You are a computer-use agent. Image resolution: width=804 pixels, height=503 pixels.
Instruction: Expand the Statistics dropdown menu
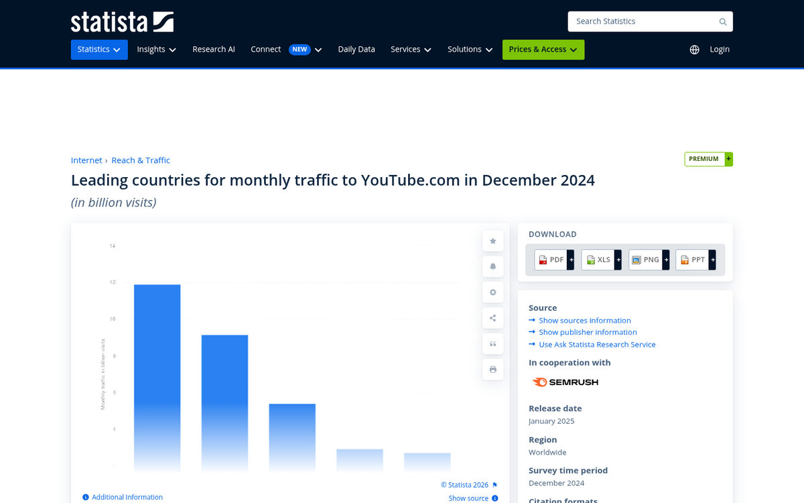pos(99,50)
